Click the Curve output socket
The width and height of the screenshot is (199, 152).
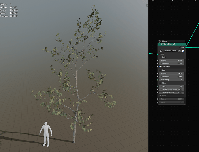click(186, 47)
